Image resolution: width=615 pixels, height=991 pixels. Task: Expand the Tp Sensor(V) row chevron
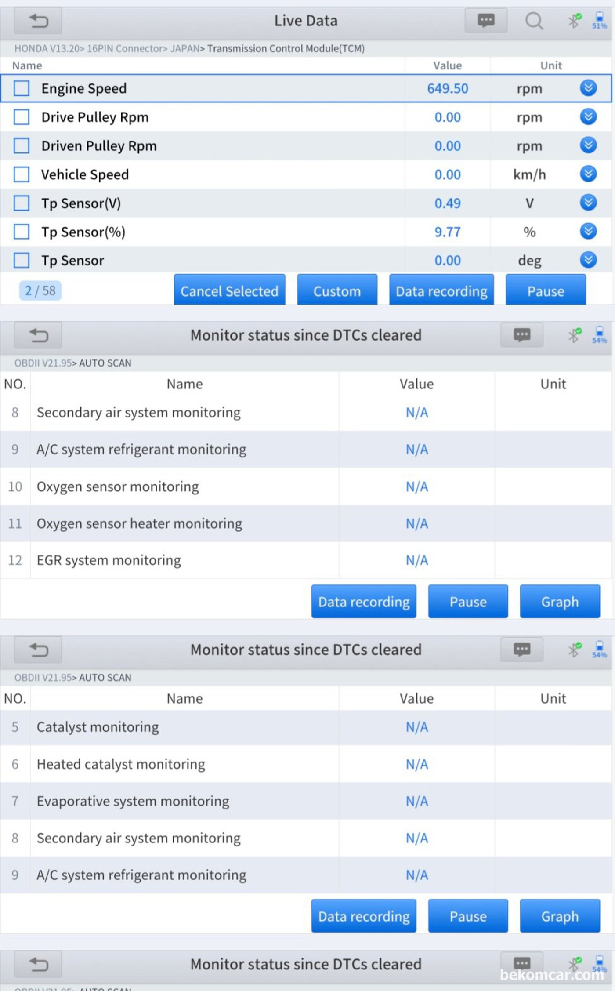pyautogui.click(x=588, y=203)
